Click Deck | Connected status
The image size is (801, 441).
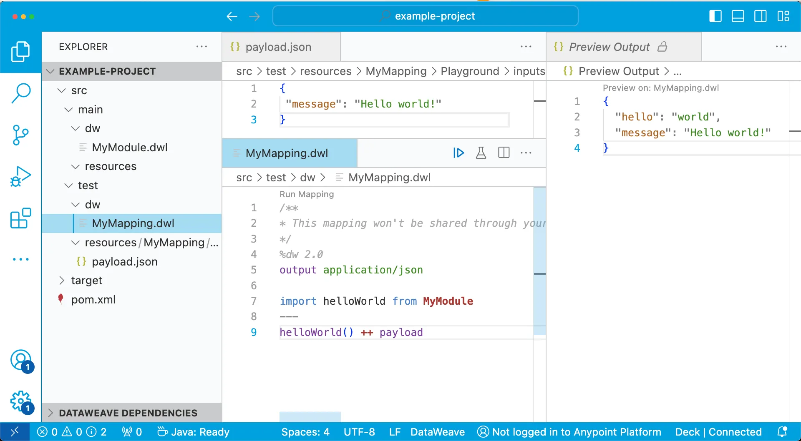[x=718, y=432]
